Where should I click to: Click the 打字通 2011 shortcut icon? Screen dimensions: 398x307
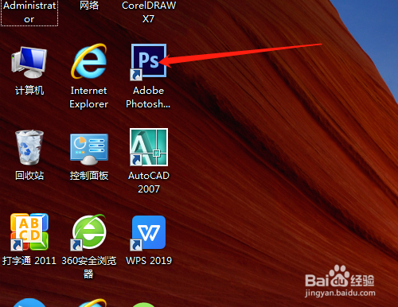pyautogui.click(x=29, y=232)
